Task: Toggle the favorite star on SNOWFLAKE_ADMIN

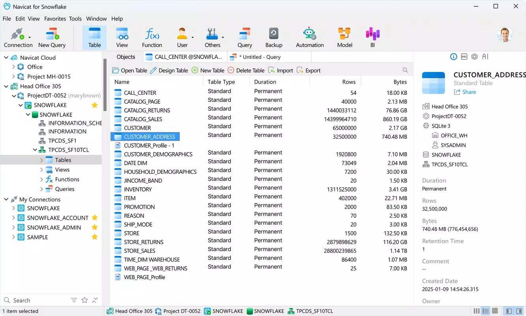Action: tap(95, 227)
